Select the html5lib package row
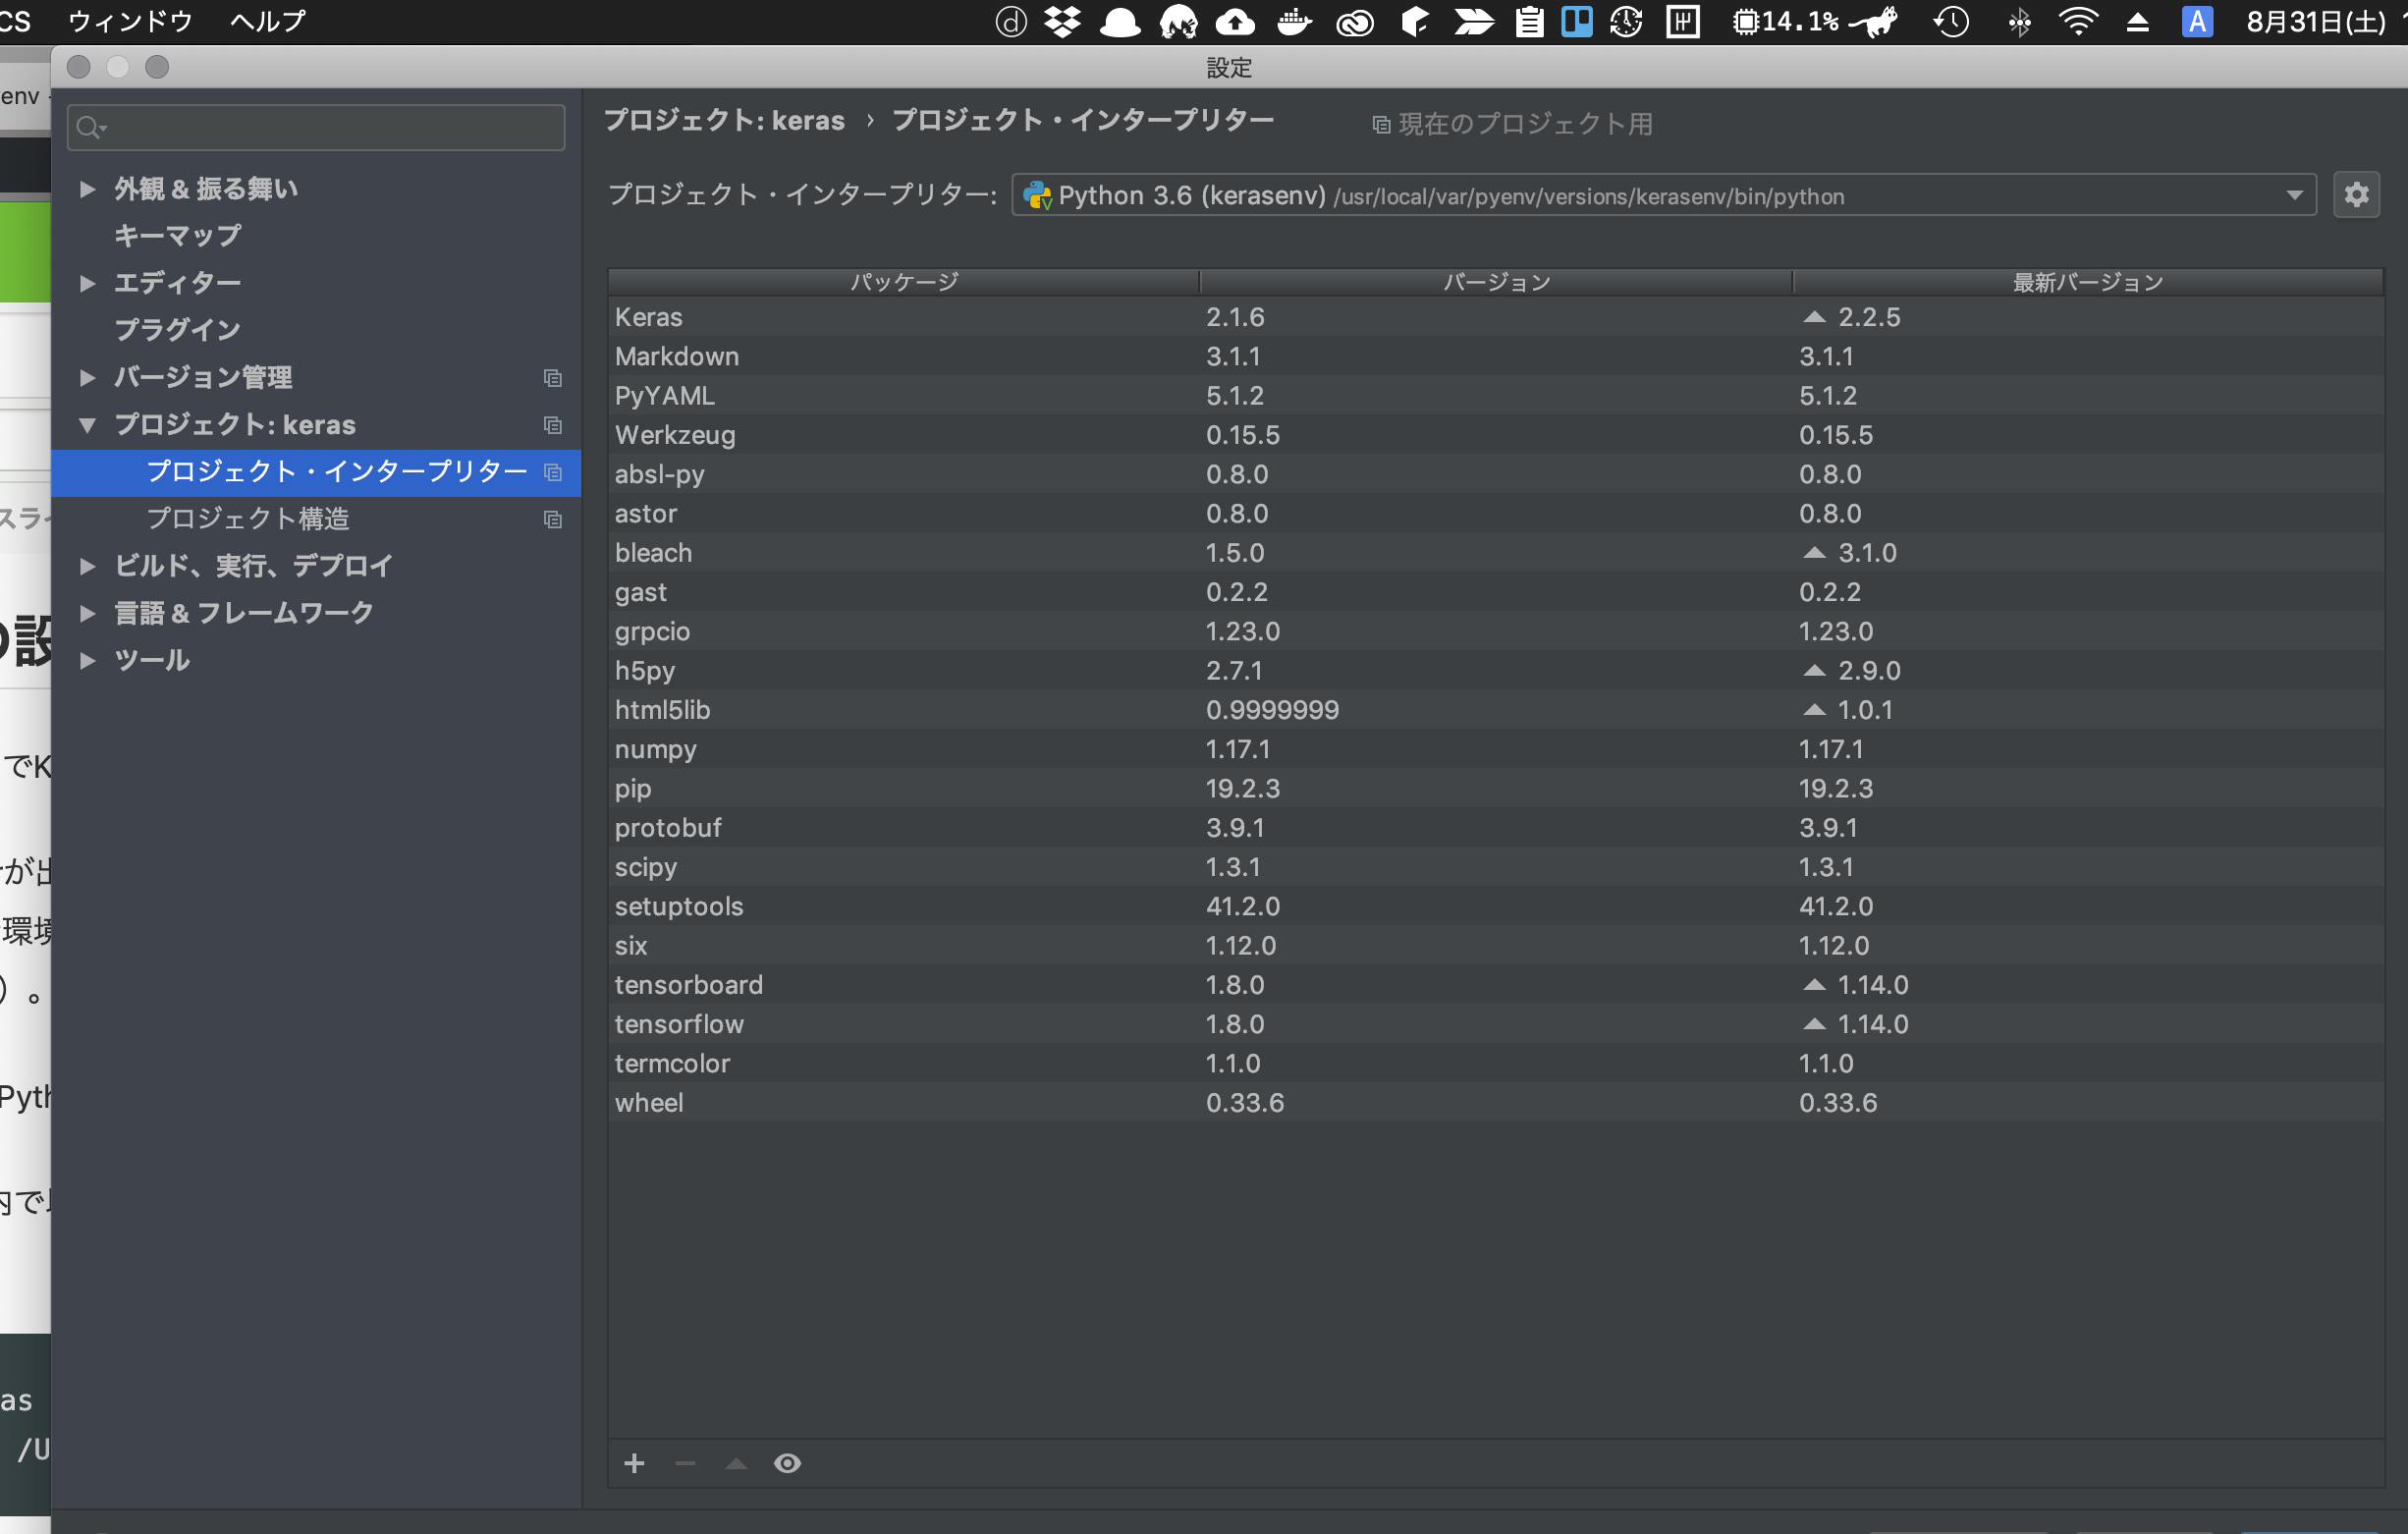2408x1534 pixels. [1496, 710]
